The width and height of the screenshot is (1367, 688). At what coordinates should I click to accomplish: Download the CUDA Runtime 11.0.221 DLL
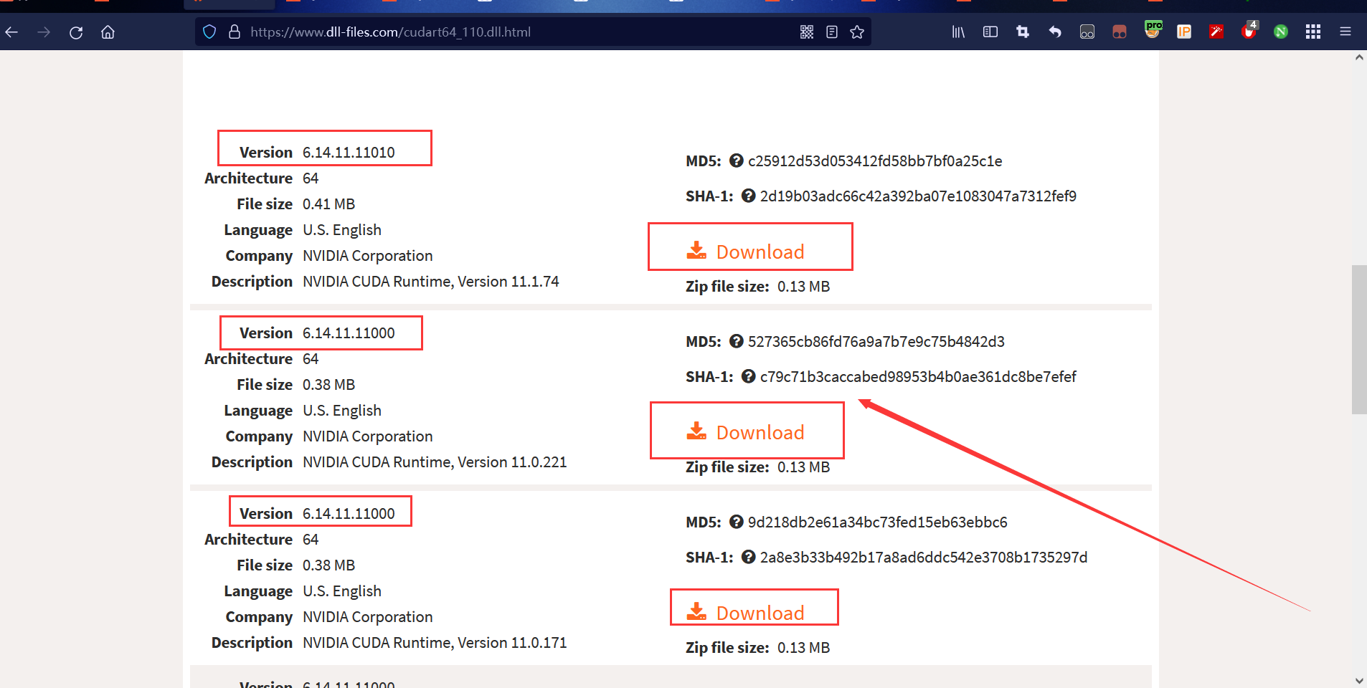(746, 432)
